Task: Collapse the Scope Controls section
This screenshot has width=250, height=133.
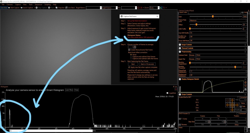Action: click(180, 94)
